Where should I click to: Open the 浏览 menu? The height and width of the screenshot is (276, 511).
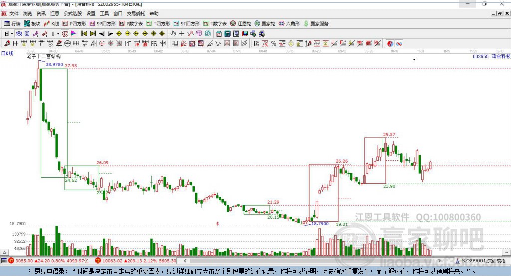(x=28, y=13)
